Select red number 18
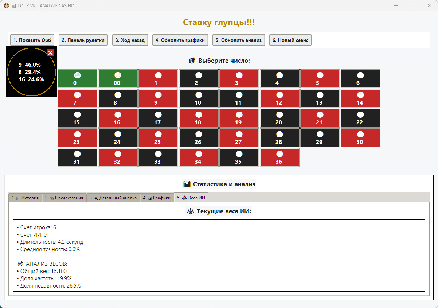Image resolution: width=438 pixels, height=308 pixels. [x=199, y=118]
